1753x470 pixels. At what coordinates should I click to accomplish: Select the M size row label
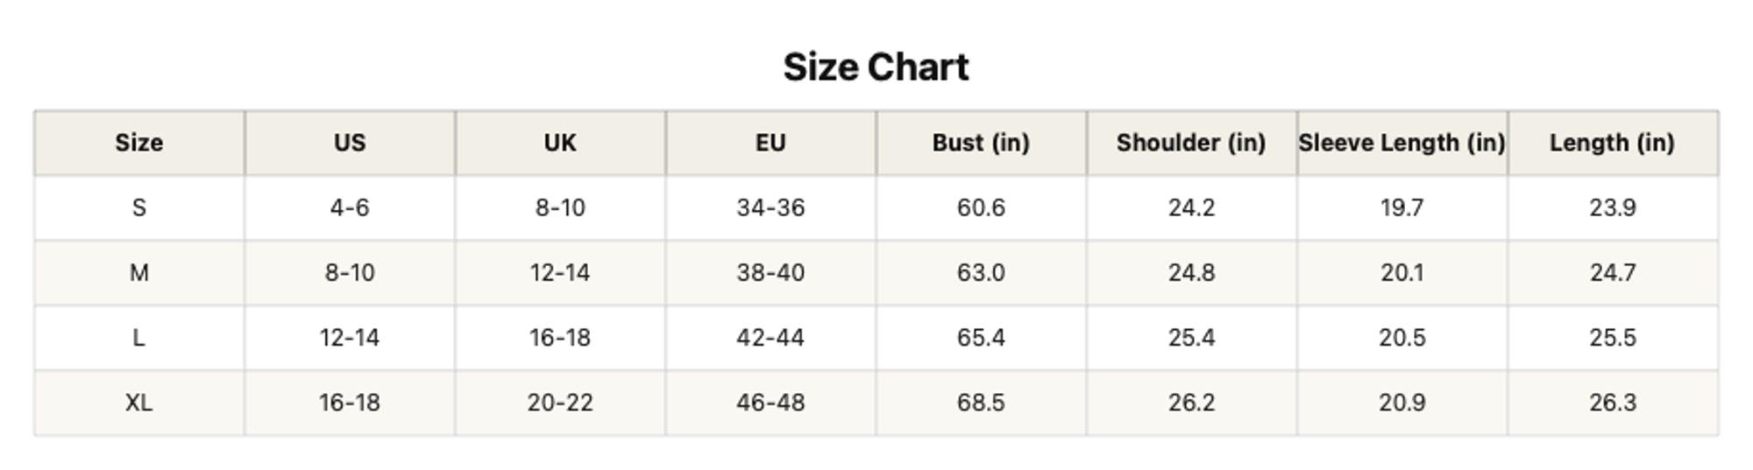click(139, 272)
